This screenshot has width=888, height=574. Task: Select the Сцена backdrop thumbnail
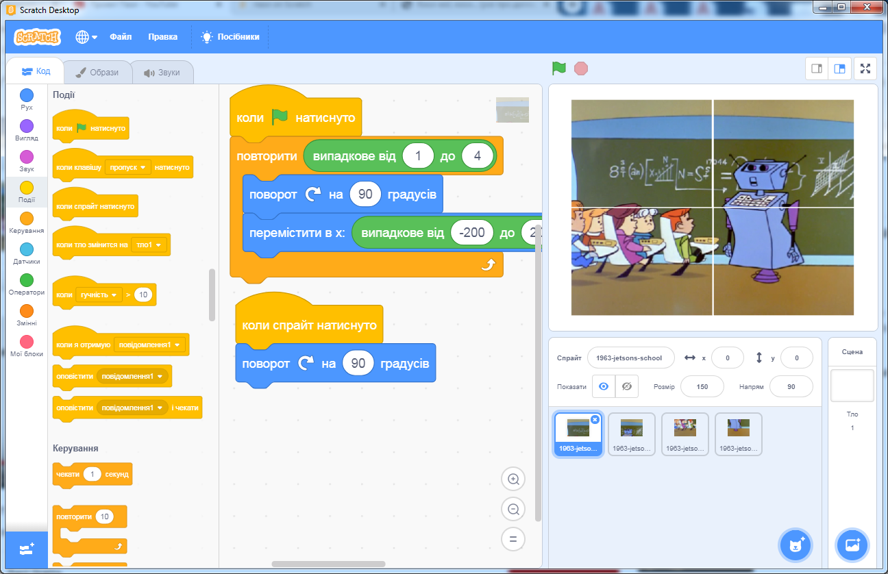(x=852, y=386)
